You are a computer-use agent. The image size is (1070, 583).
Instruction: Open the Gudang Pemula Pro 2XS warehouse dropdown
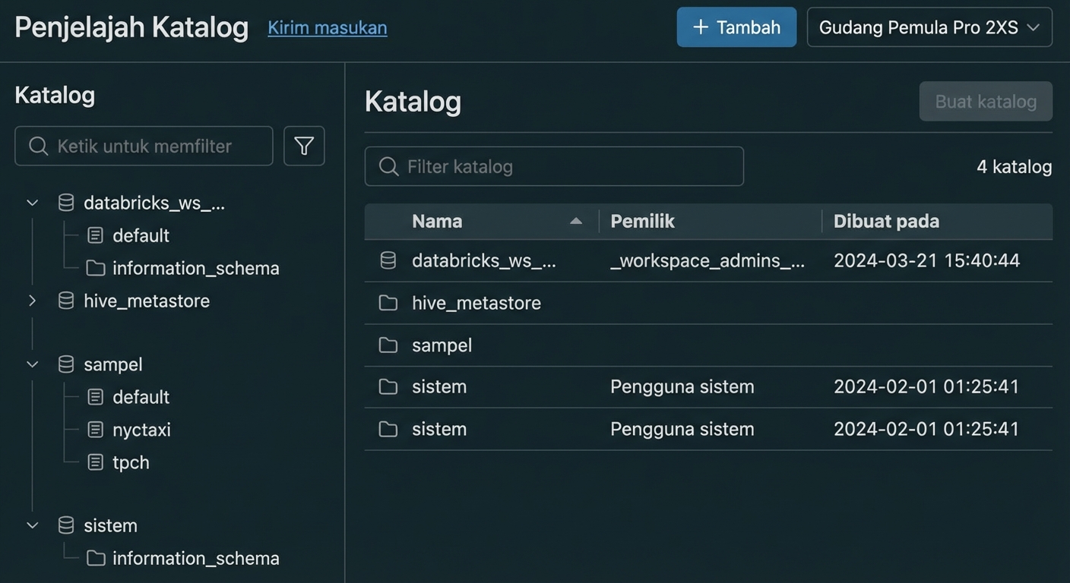pos(929,27)
